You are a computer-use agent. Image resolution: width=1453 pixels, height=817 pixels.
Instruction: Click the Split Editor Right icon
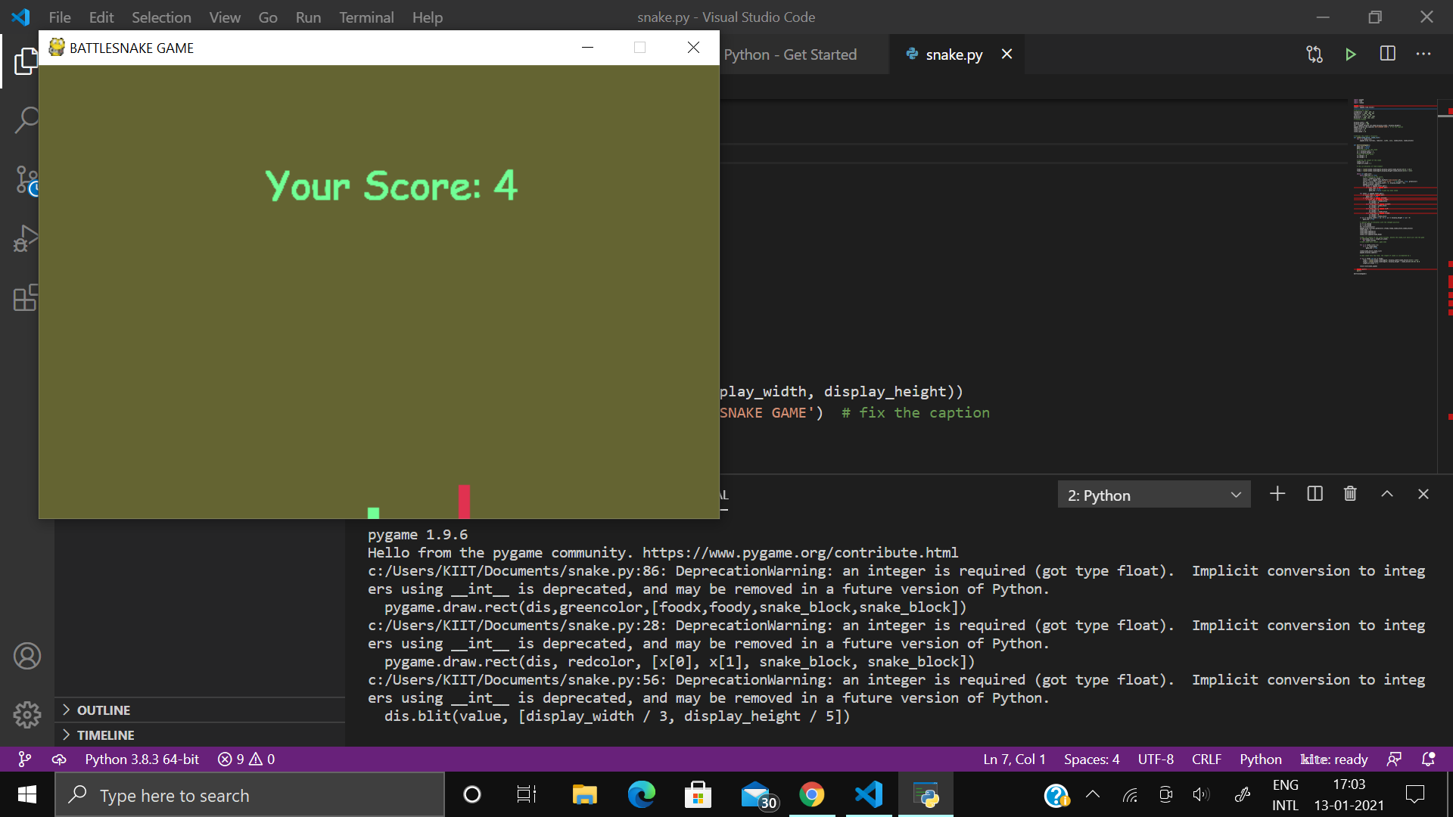pyautogui.click(x=1387, y=54)
